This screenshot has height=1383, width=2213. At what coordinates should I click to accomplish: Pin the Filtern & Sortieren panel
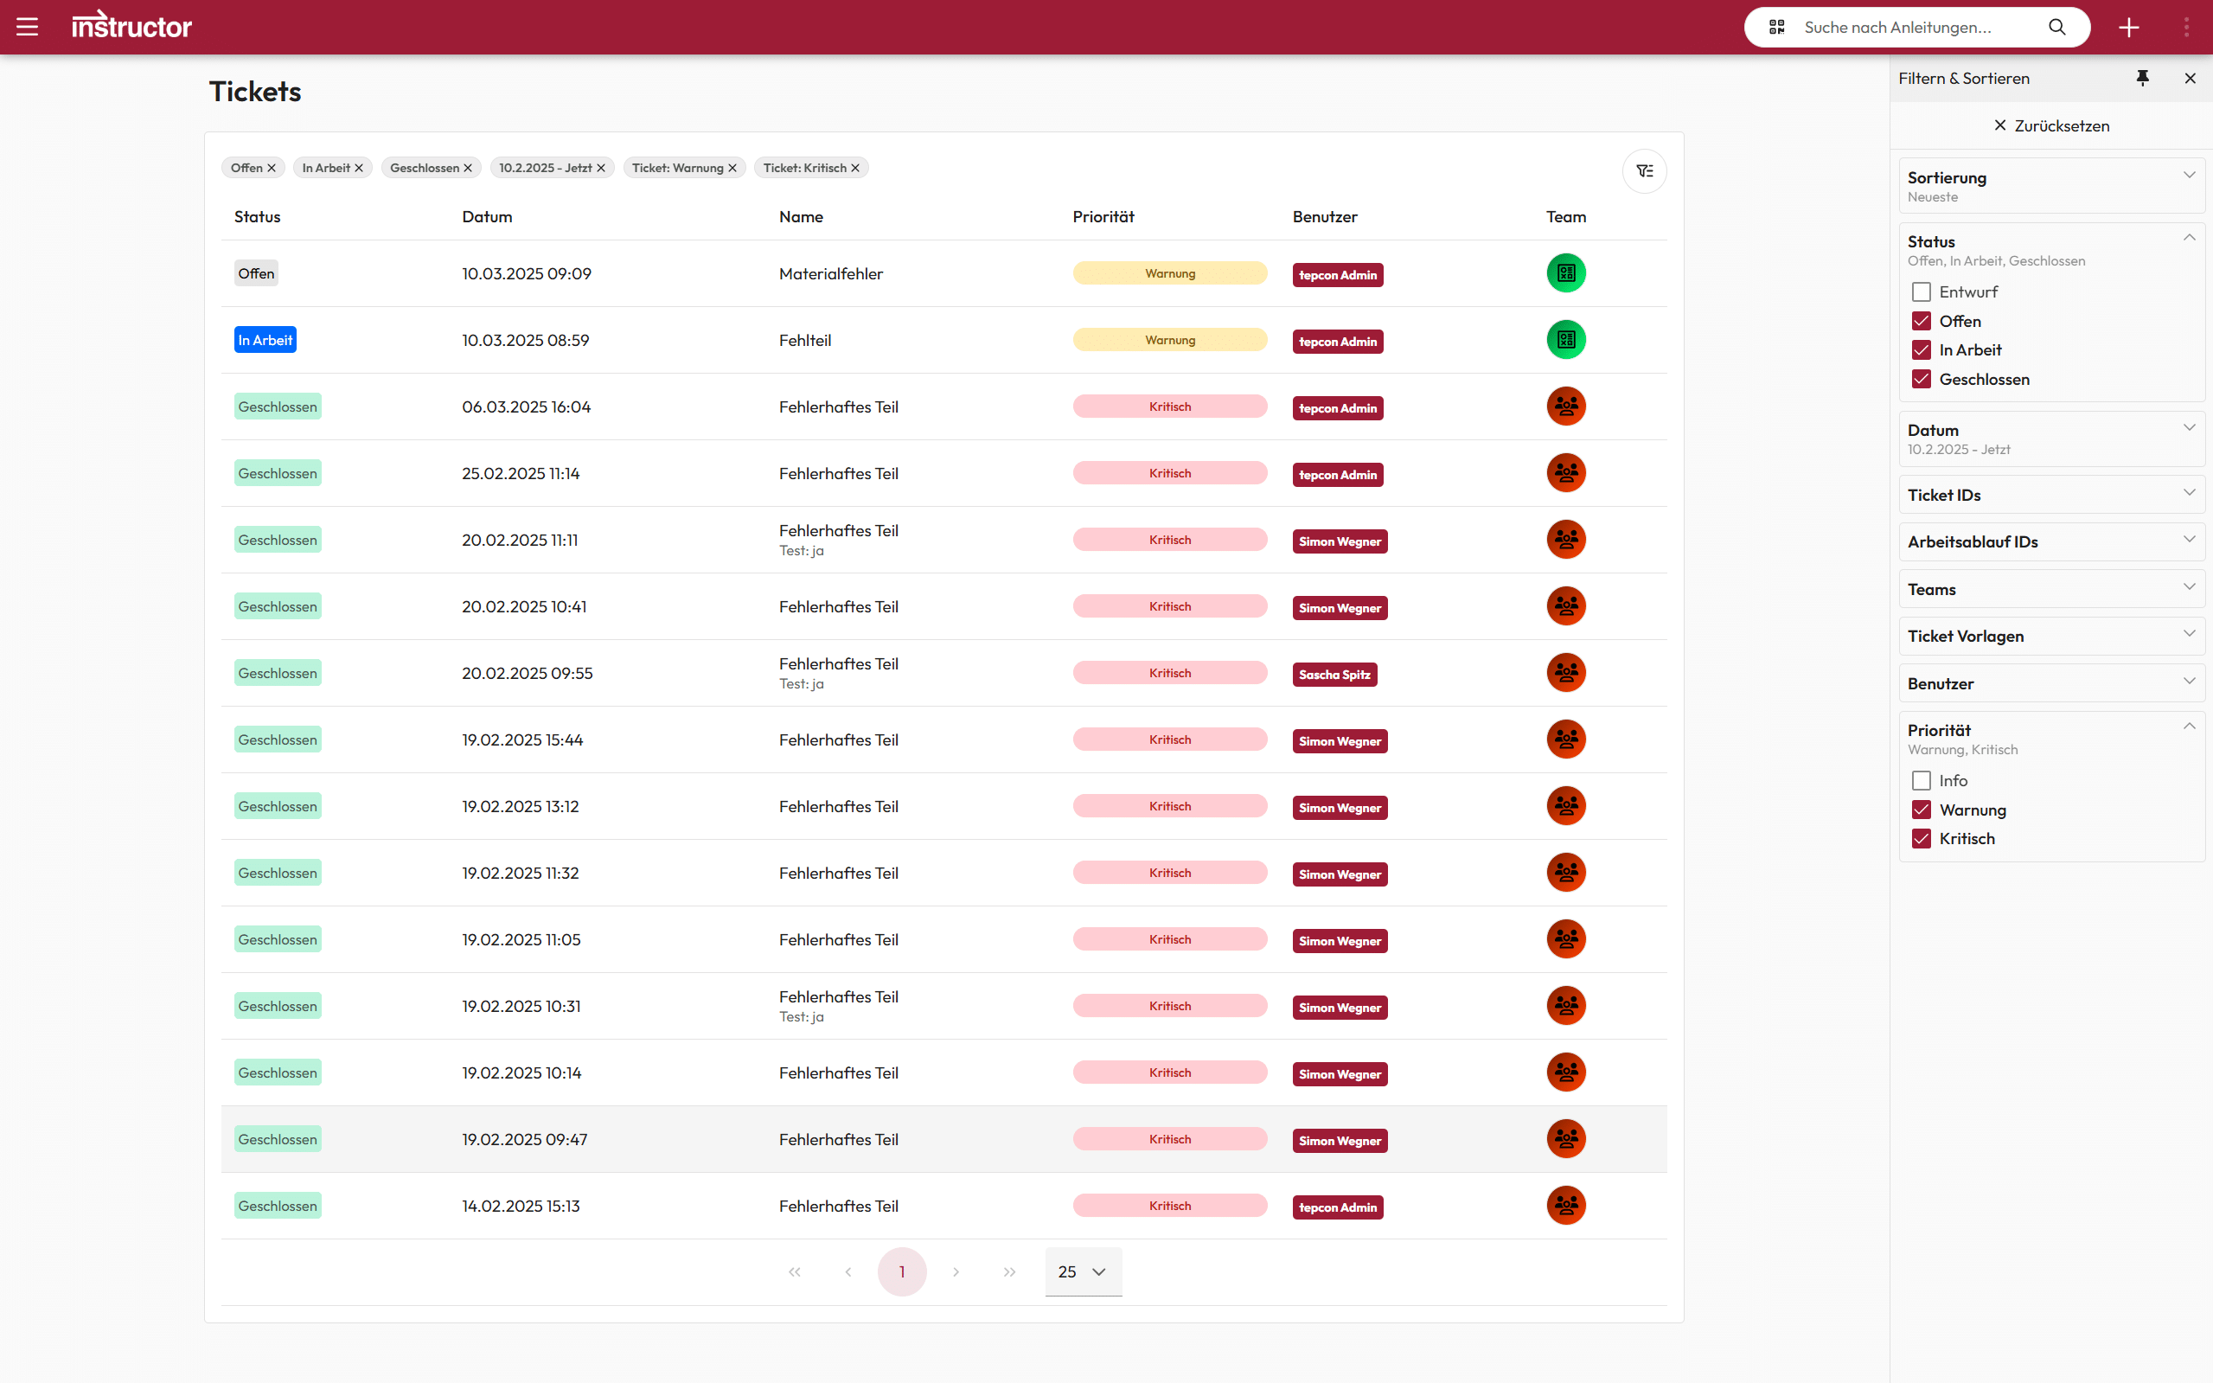pos(2142,78)
